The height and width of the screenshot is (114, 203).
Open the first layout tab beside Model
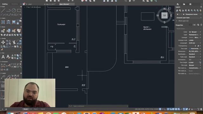tap(36, 109)
